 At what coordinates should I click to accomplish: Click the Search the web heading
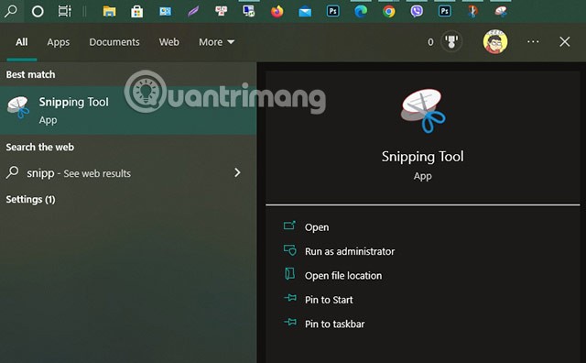point(40,147)
